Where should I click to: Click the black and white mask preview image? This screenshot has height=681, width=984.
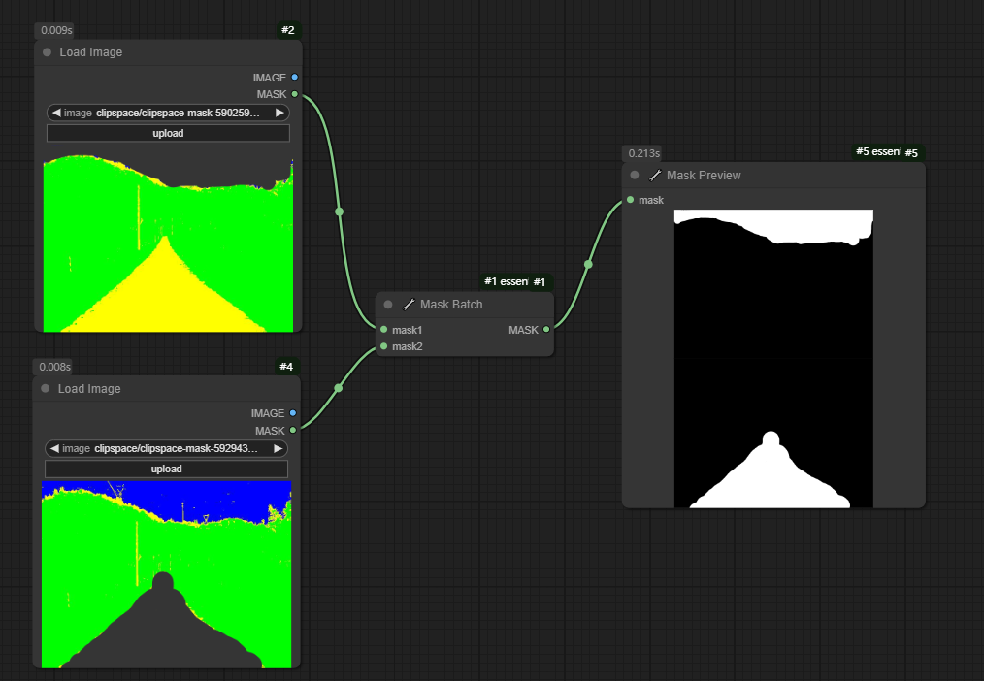pyautogui.click(x=773, y=358)
